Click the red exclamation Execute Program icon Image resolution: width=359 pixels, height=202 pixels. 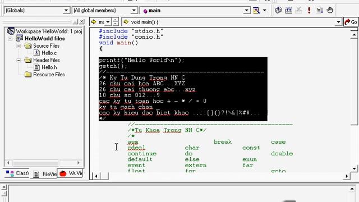coord(309,10)
